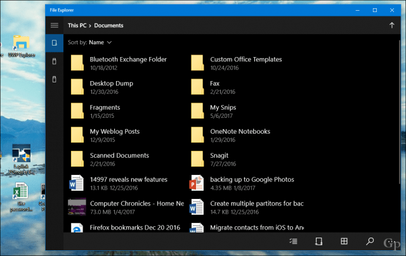Minimize the File Explorer window
This screenshot has height=256, width=406.
[x=358, y=10]
